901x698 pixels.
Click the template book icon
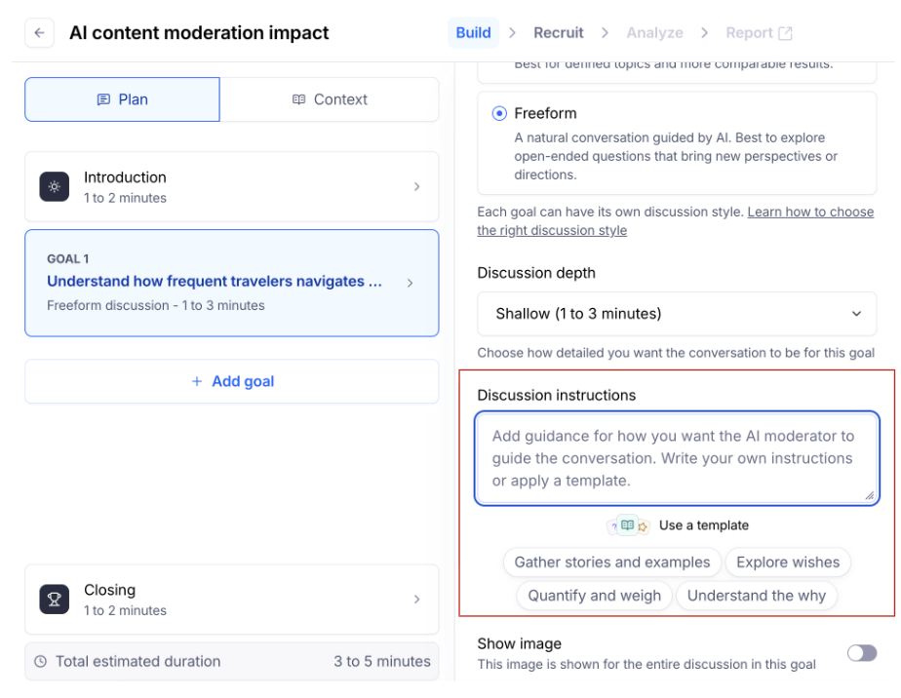pos(628,525)
